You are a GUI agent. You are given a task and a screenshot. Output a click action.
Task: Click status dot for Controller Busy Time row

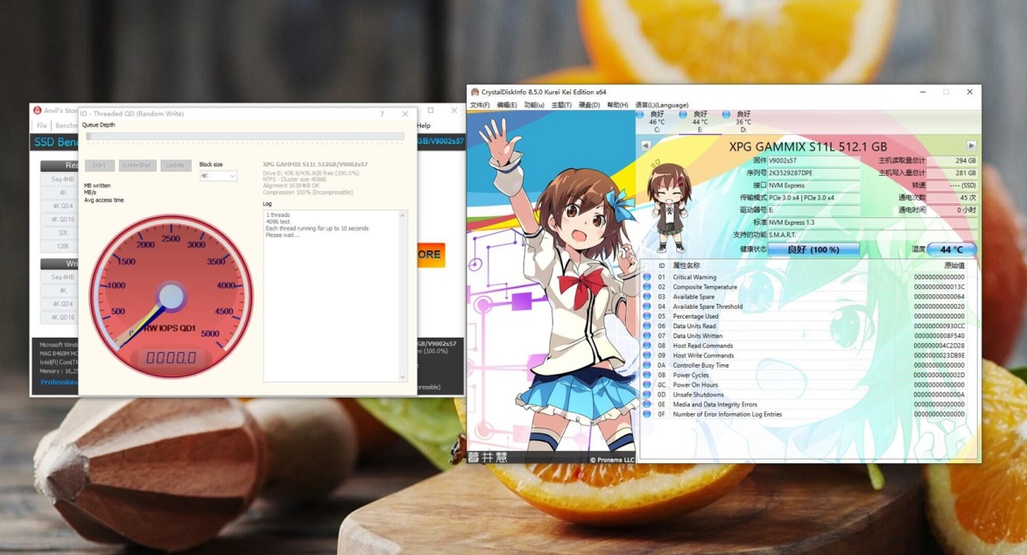(647, 366)
